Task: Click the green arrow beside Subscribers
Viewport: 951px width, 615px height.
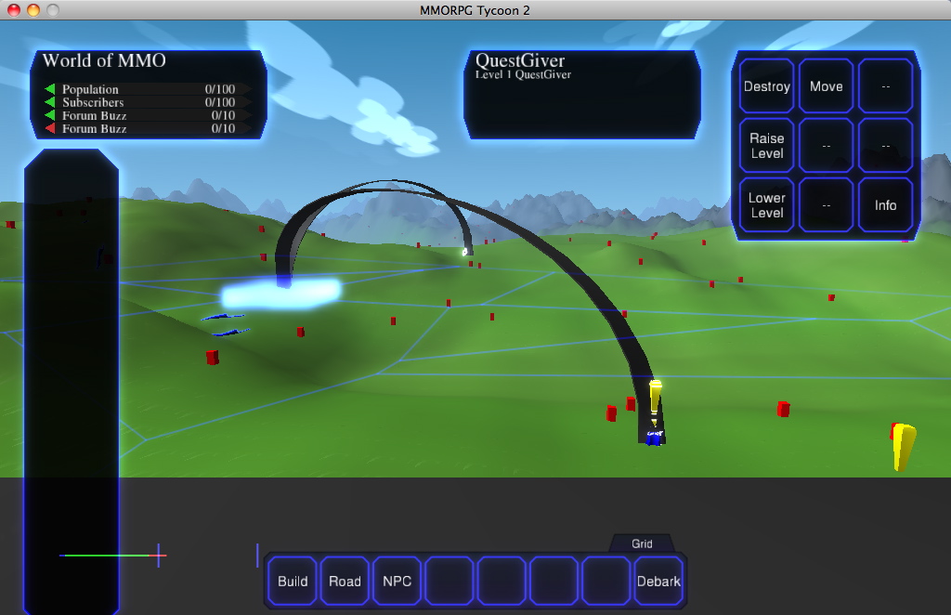Action: [x=50, y=102]
